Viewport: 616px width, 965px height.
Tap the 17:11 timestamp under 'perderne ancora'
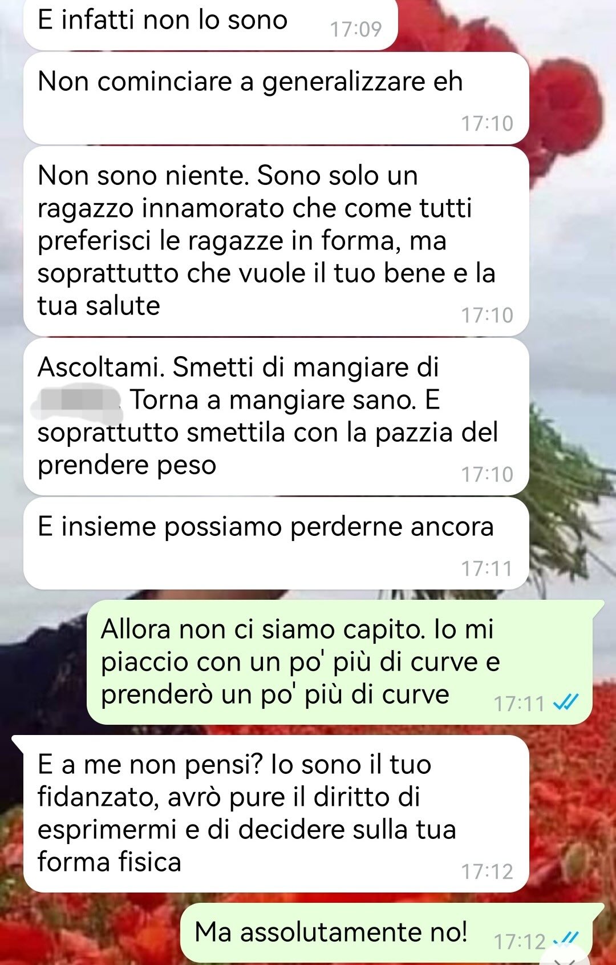tap(487, 568)
